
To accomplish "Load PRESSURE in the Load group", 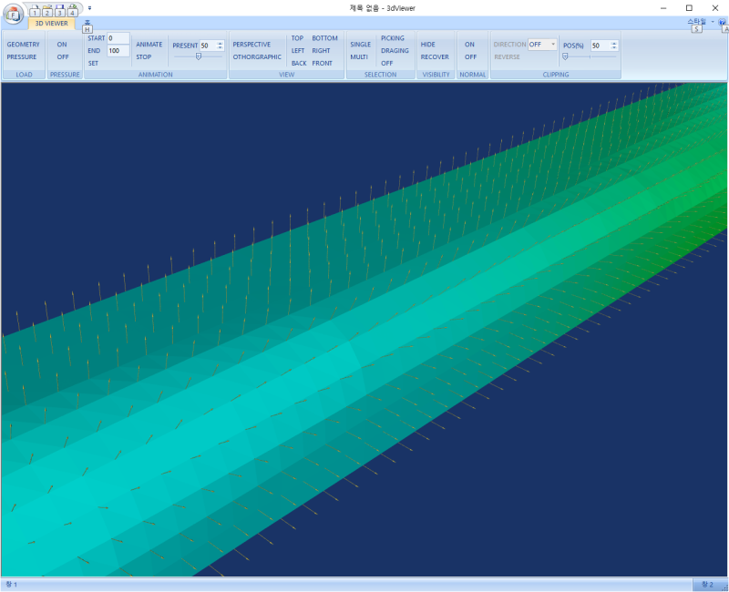I will click(x=21, y=56).
